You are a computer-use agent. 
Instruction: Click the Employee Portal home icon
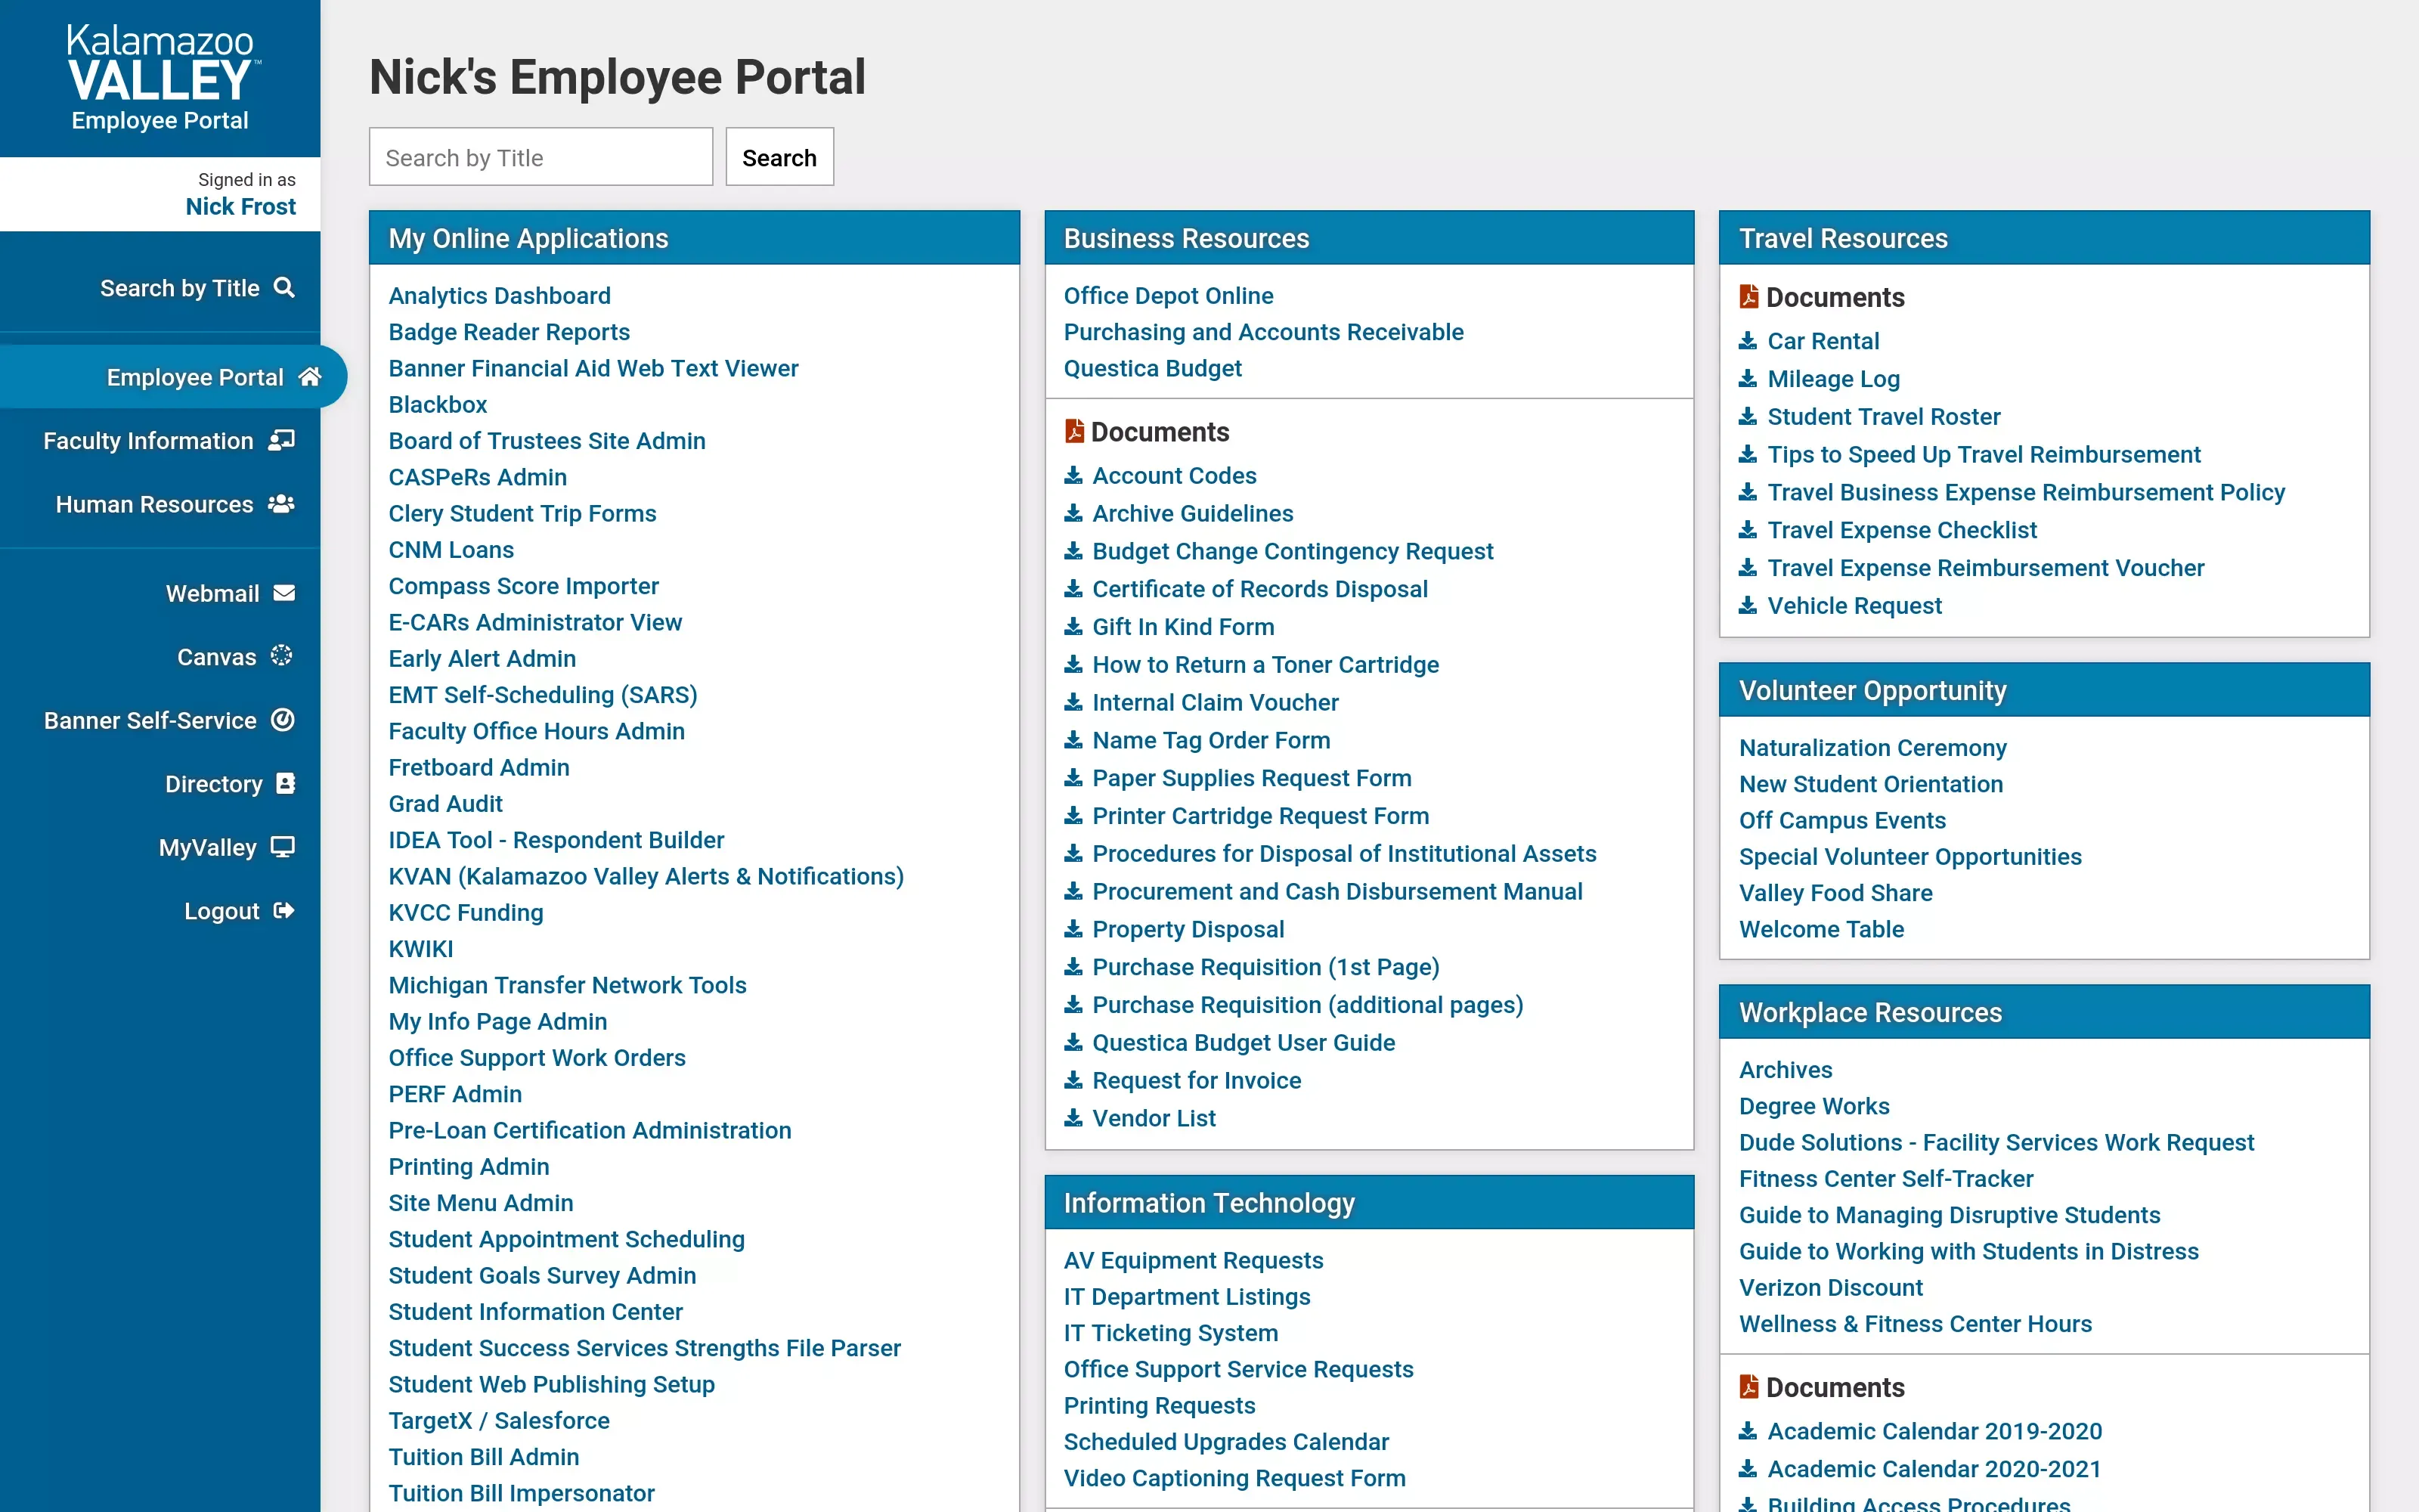(310, 376)
